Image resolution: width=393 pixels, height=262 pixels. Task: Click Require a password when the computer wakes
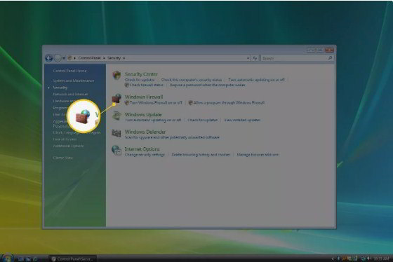pos(207,85)
